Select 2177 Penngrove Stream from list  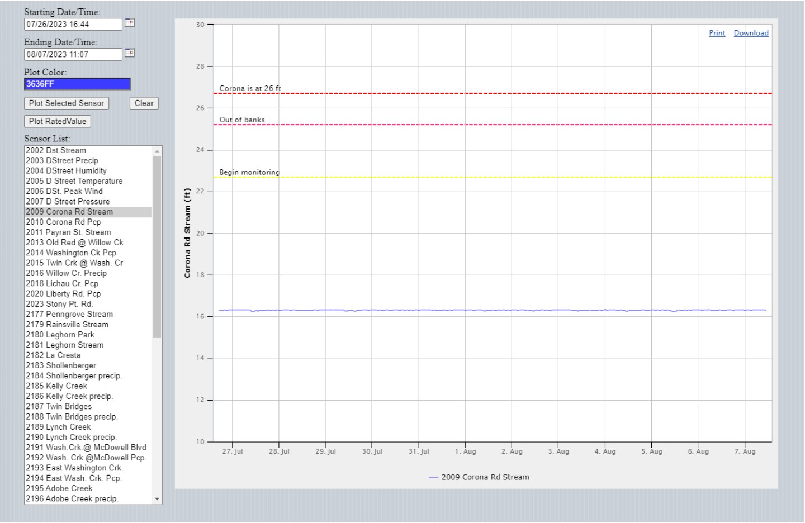pyautogui.click(x=69, y=314)
